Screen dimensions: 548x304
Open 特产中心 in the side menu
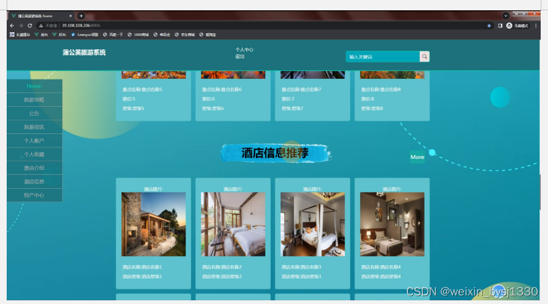pos(34,195)
